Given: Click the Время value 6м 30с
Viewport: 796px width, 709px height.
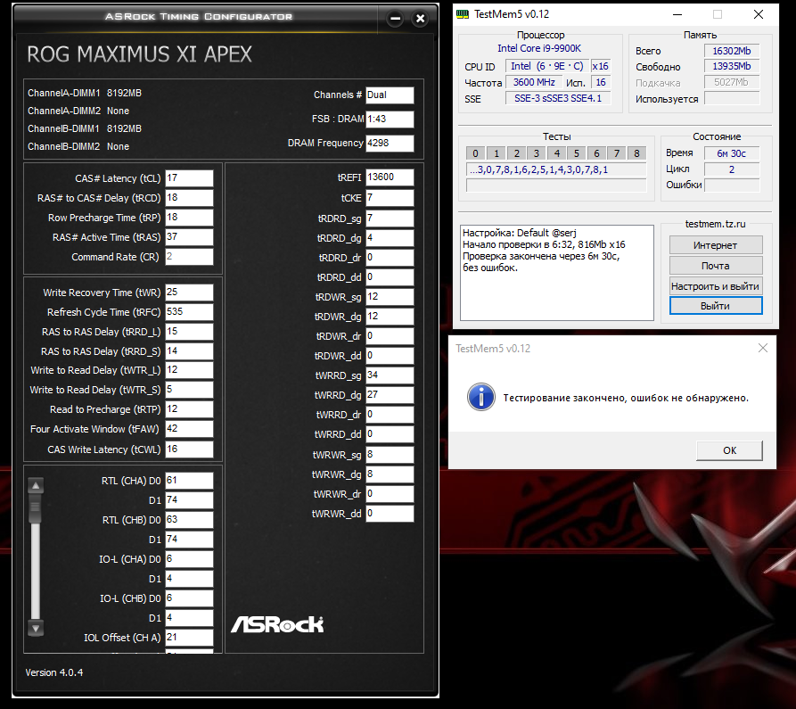Looking at the screenshot, I should [x=732, y=153].
